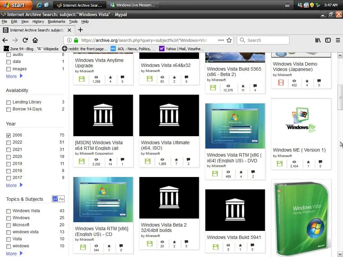Screen dimensions: 343x257
Task: Expand More under Topics & Subjects
Action: coord(14,254)
